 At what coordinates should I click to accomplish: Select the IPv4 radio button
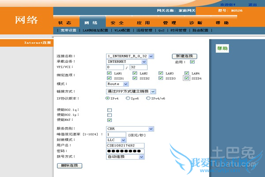107,98
